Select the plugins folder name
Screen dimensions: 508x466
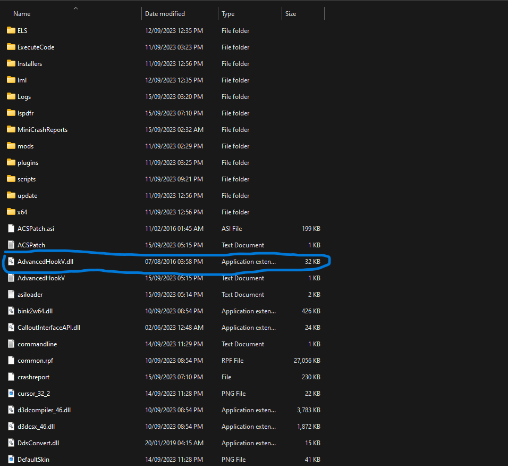pos(28,163)
